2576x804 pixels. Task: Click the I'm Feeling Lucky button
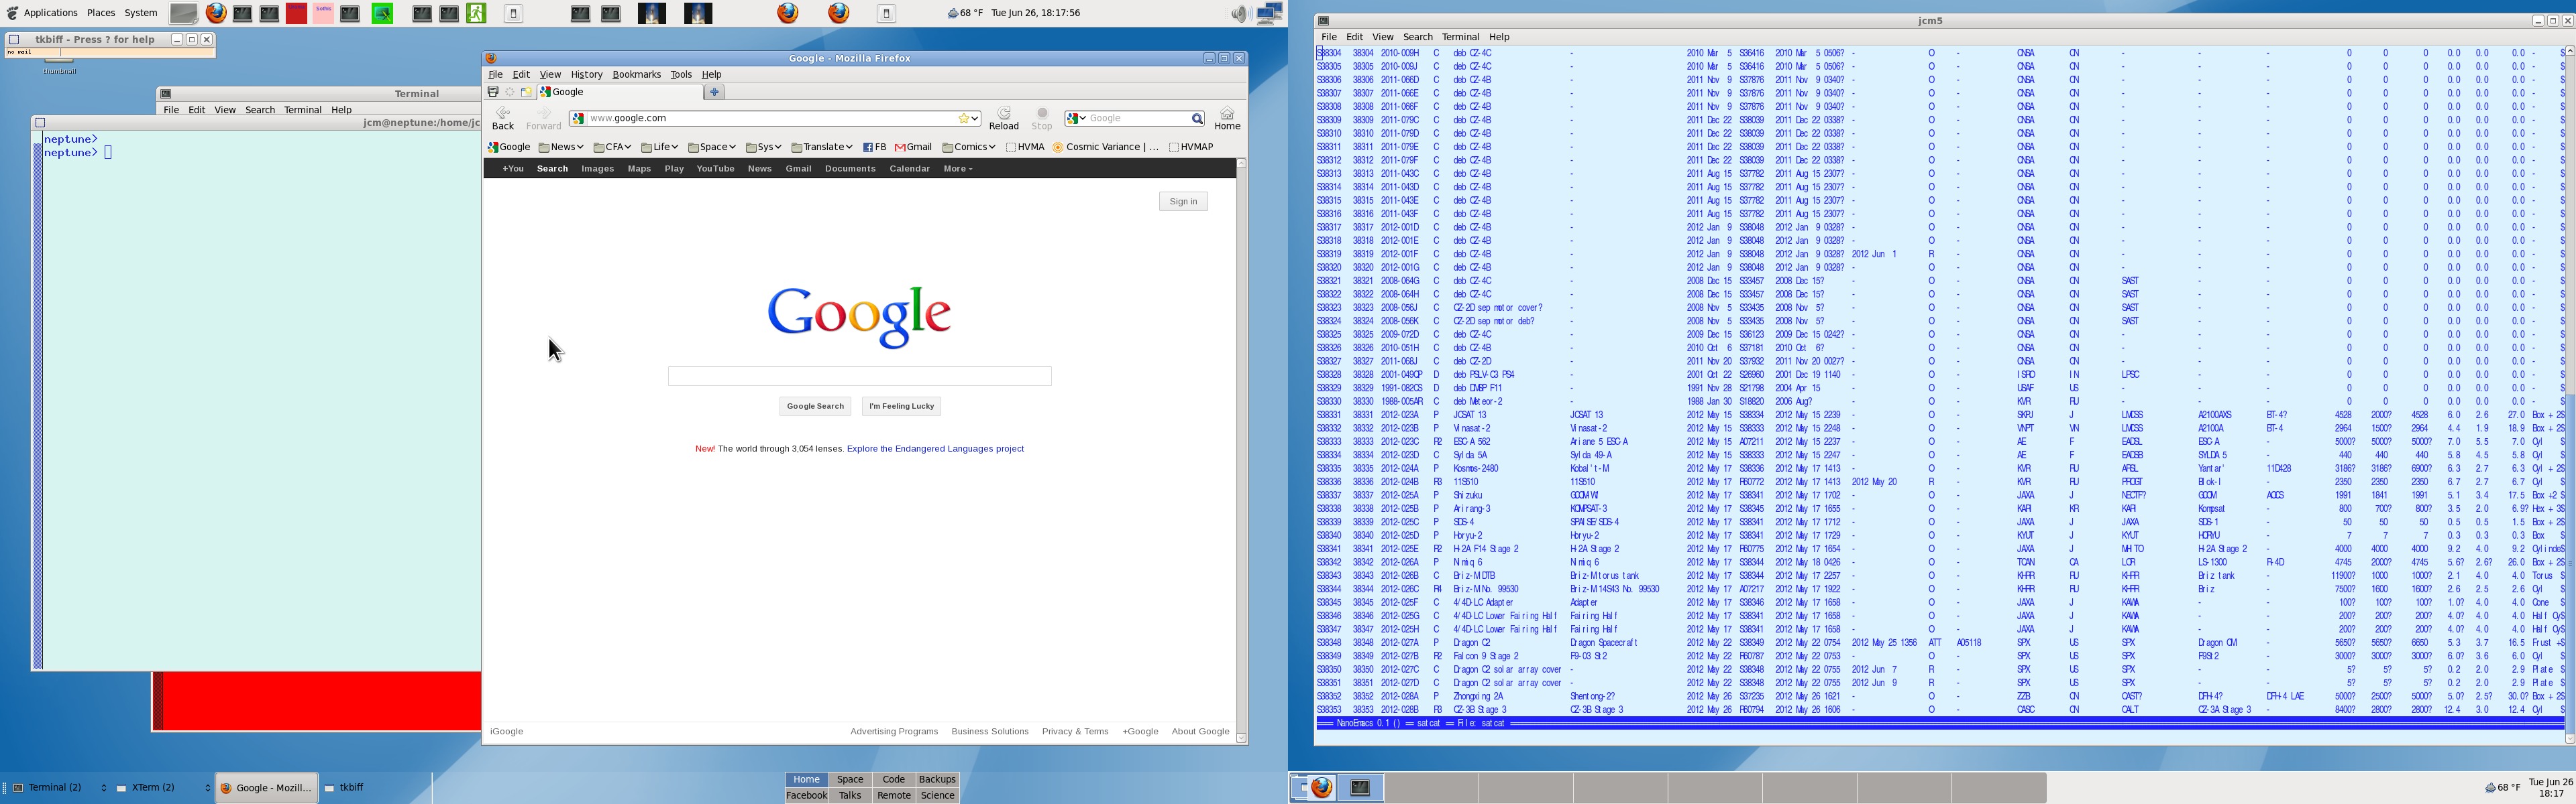pyautogui.click(x=901, y=407)
